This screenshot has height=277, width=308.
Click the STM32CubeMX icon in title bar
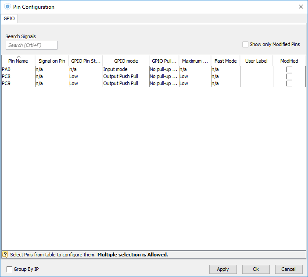pyautogui.click(x=7, y=7)
